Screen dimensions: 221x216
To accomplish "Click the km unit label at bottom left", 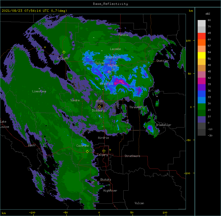I will click(x=4, y=213).
